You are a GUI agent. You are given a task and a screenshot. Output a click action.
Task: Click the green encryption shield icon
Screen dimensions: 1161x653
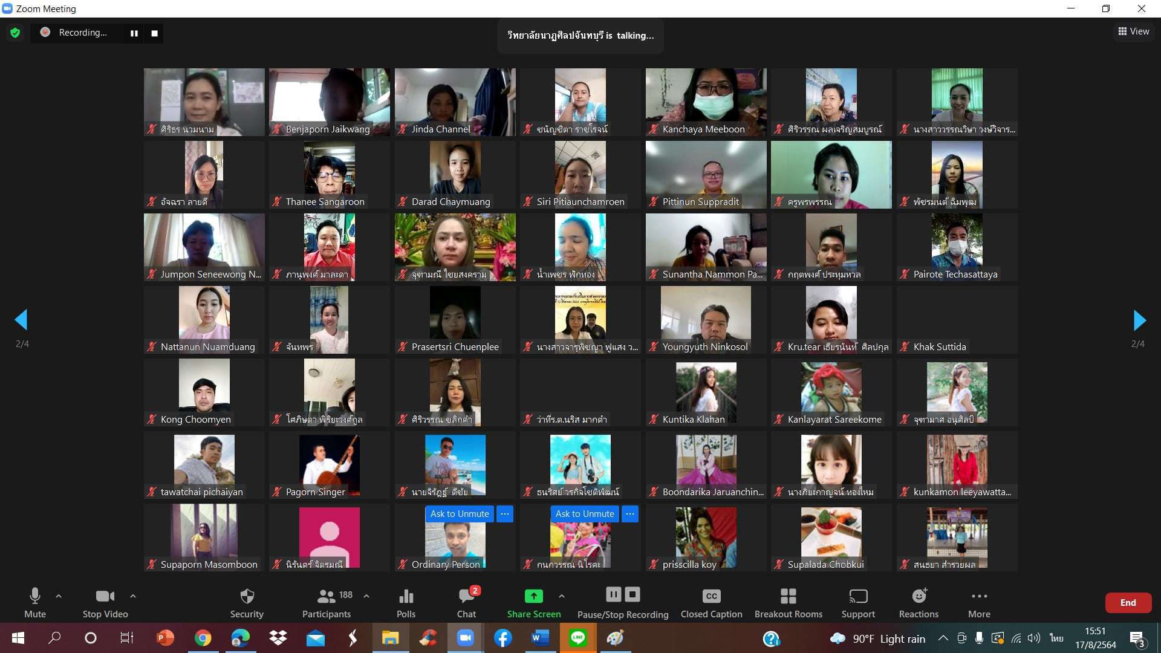[x=15, y=33]
